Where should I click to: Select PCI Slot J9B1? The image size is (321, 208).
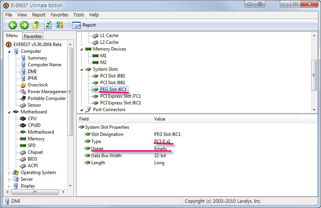click(113, 83)
